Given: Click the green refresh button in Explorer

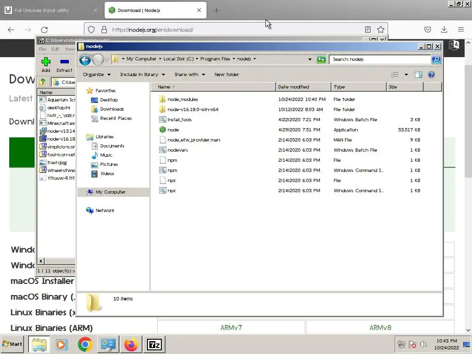Looking at the screenshot, I should [x=321, y=59].
